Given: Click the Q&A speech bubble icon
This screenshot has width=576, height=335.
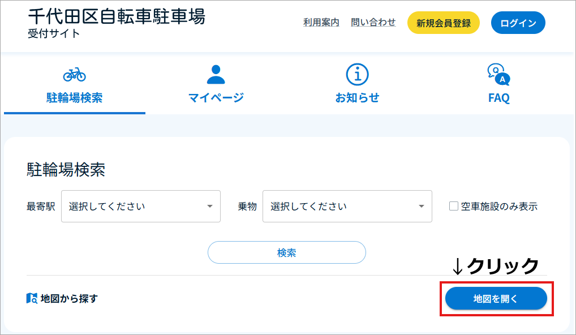Looking at the screenshot, I should (498, 75).
